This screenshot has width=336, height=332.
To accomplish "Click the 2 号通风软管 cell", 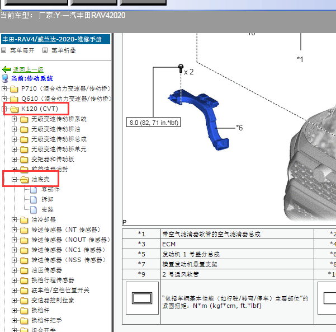I will coord(237,274).
